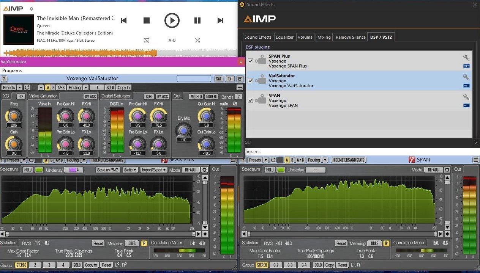Open settings wrench for SPAN Plus plugin
This screenshot has width=480, height=273.
tap(466, 58)
